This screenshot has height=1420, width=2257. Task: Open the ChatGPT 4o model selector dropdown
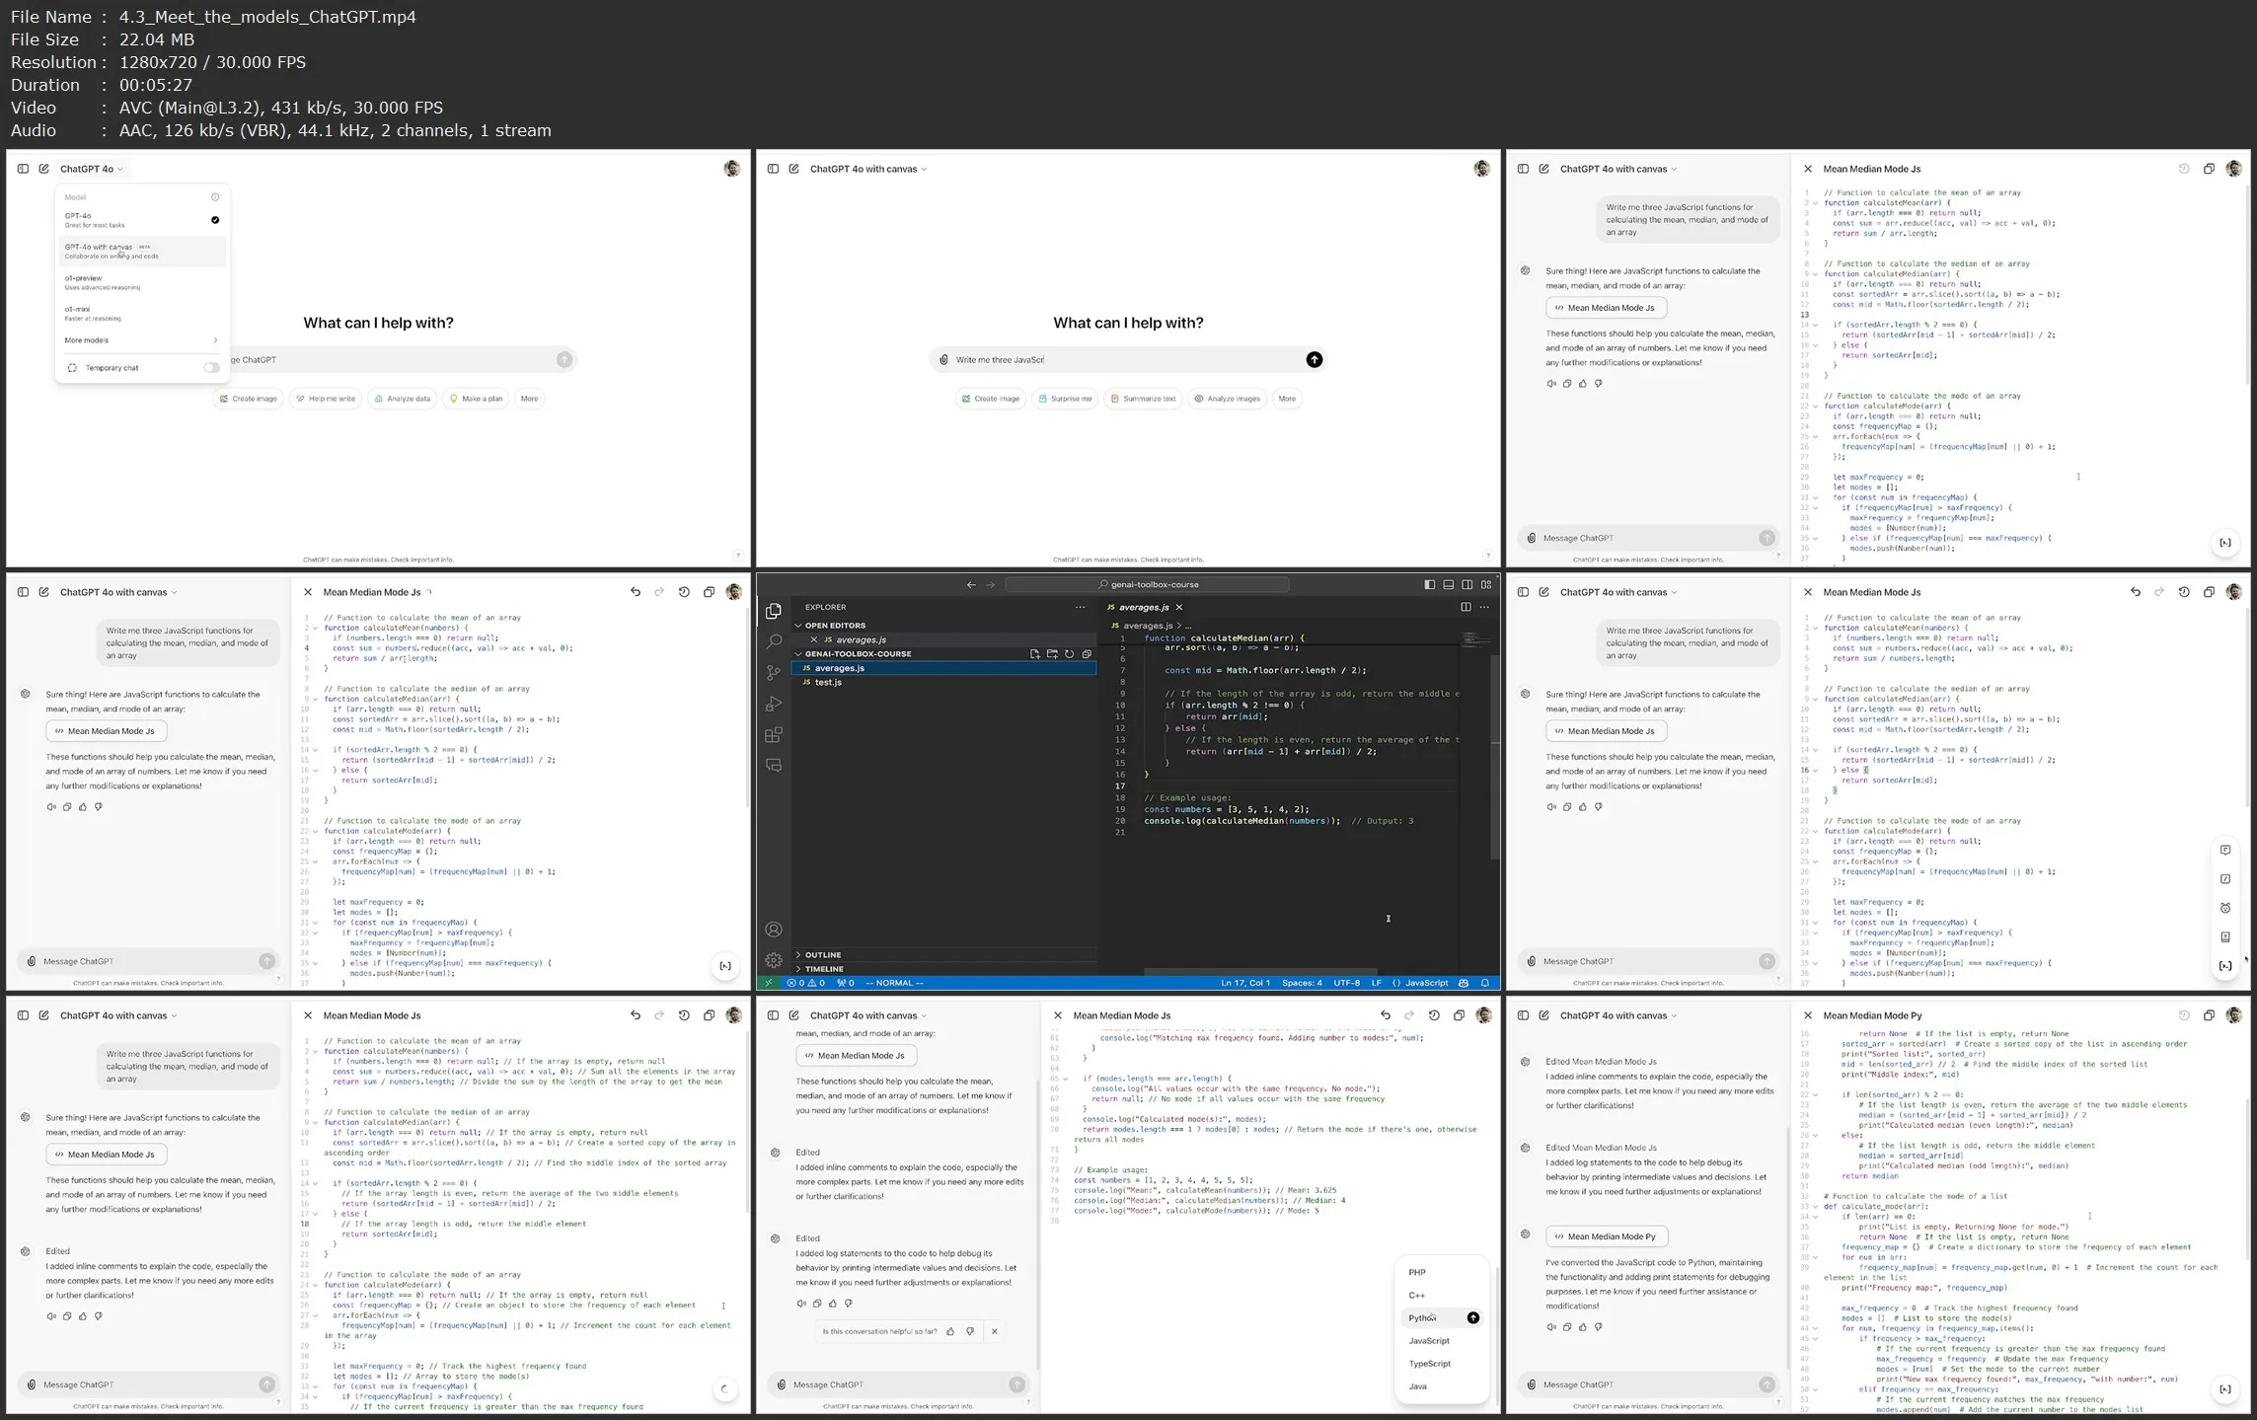[92, 169]
